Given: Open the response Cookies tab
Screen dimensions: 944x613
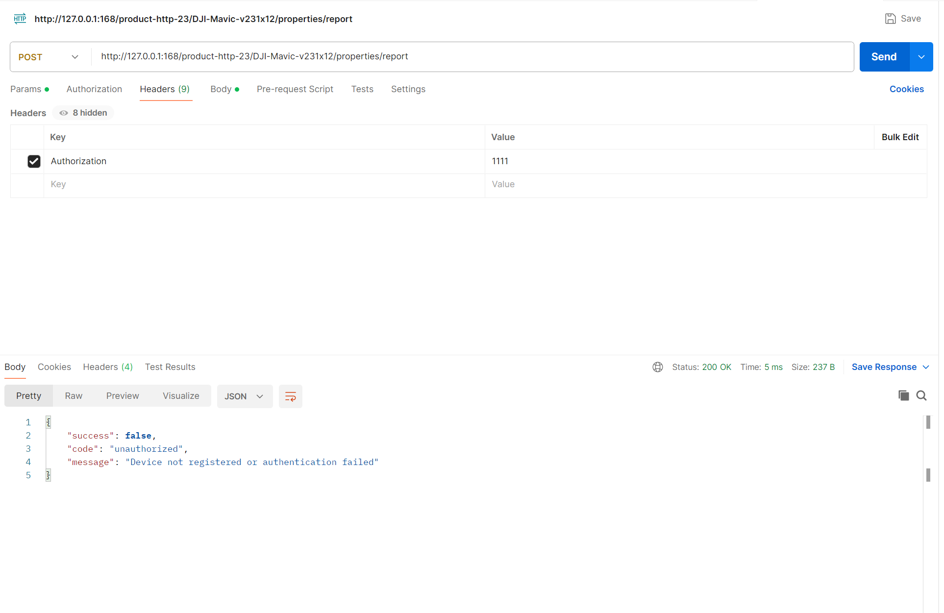Looking at the screenshot, I should point(54,367).
